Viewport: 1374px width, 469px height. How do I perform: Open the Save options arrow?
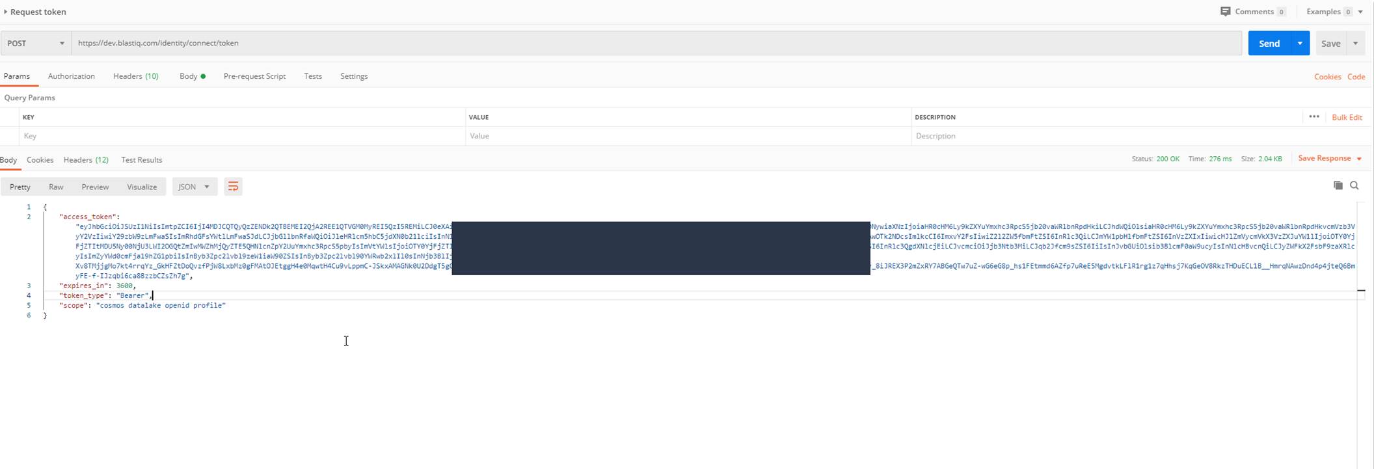pyautogui.click(x=1355, y=43)
